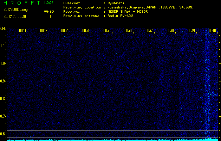Select the Radix RY-62V antenna text
The image size is (221, 141).
coord(121,16)
